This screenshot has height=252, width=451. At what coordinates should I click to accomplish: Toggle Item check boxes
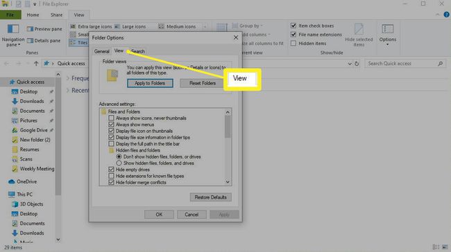click(293, 26)
